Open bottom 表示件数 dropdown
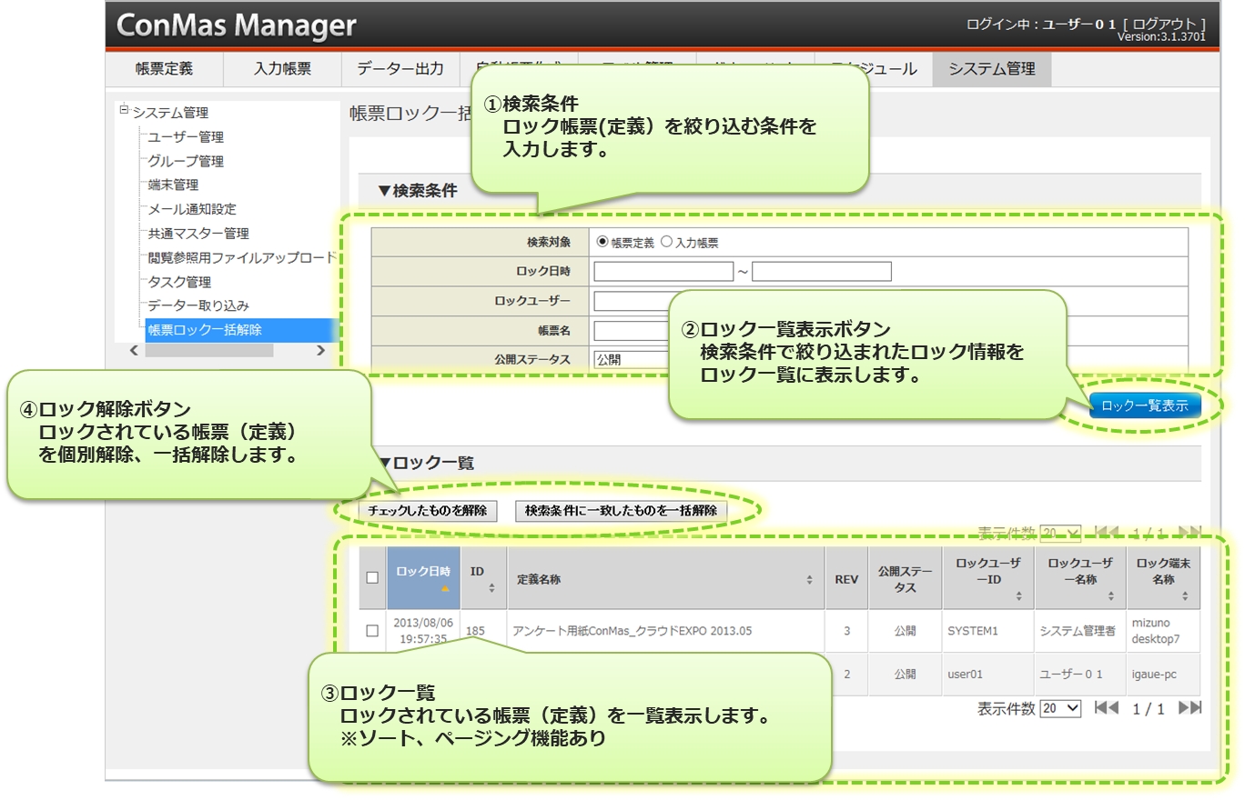 pos(1060,708)
